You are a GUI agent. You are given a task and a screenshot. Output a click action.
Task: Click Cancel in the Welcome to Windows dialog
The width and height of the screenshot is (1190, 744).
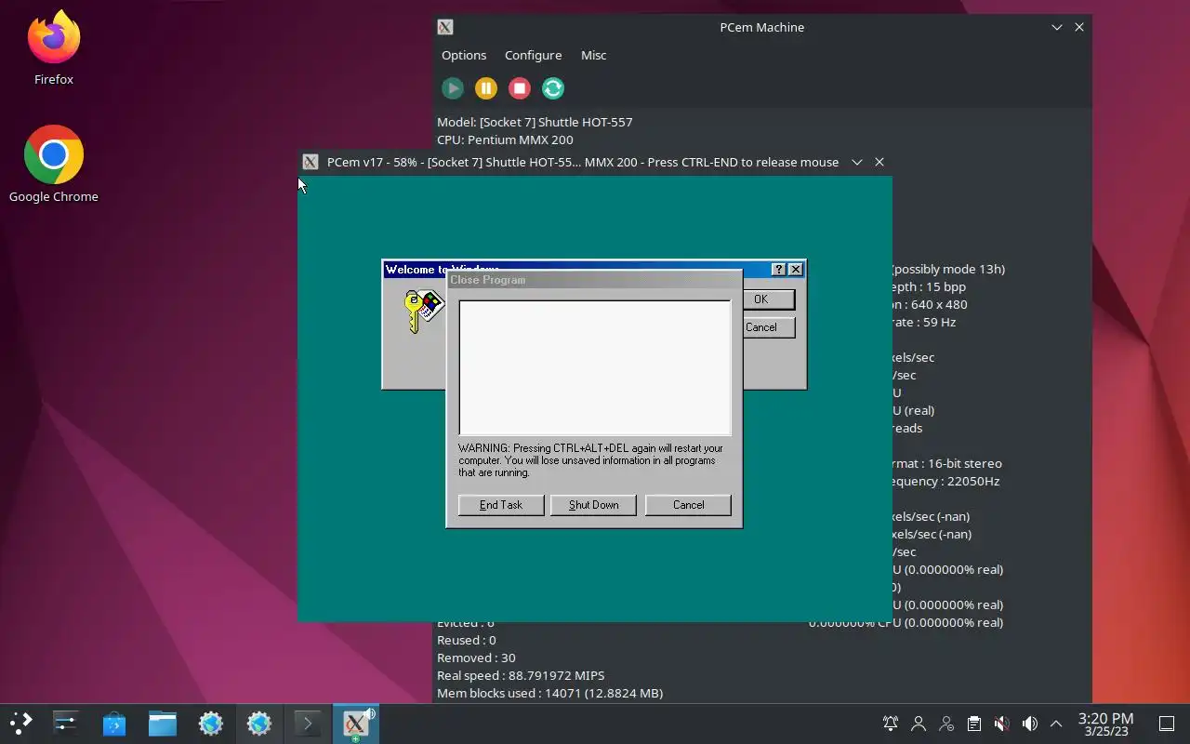(x=768, y=327)
